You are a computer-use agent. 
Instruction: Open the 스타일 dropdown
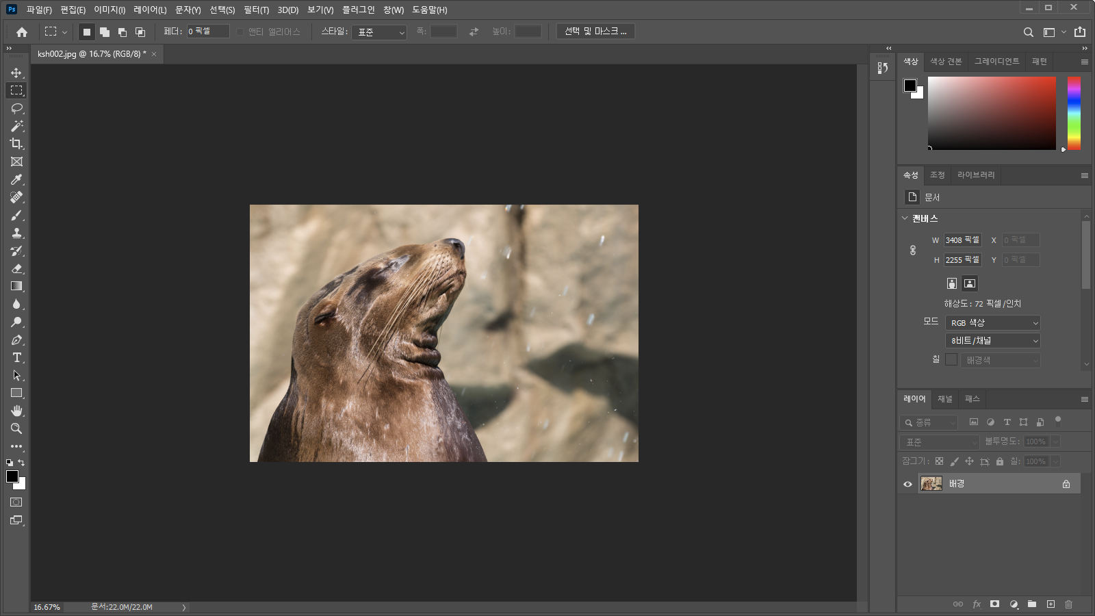379,32
